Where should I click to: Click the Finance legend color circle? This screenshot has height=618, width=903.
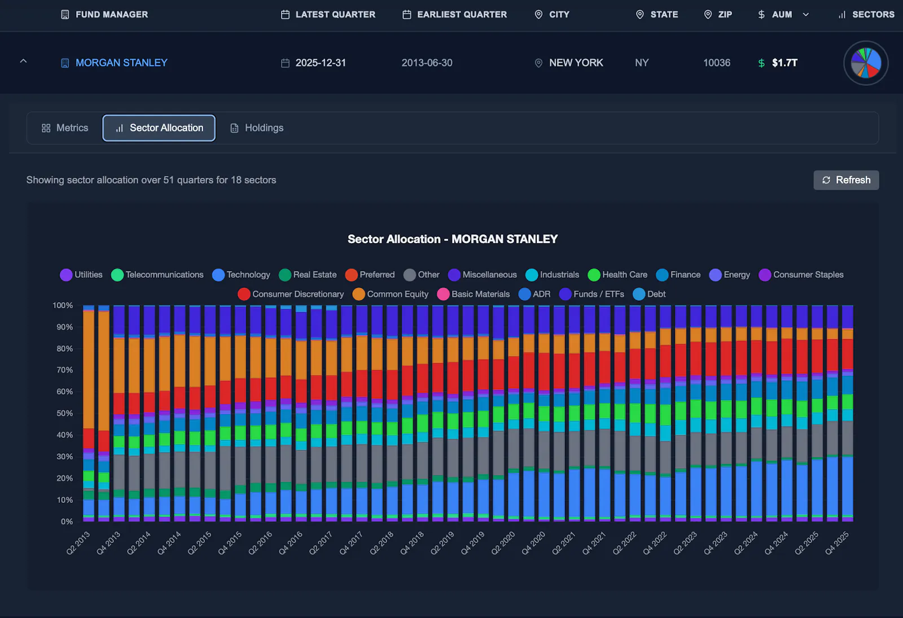coord(662,275)
